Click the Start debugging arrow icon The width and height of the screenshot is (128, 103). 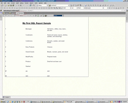click(x=37, y=5)
